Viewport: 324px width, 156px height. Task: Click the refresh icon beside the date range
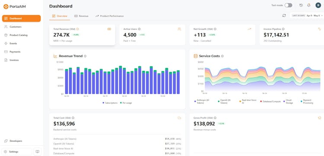coord(284,16)
